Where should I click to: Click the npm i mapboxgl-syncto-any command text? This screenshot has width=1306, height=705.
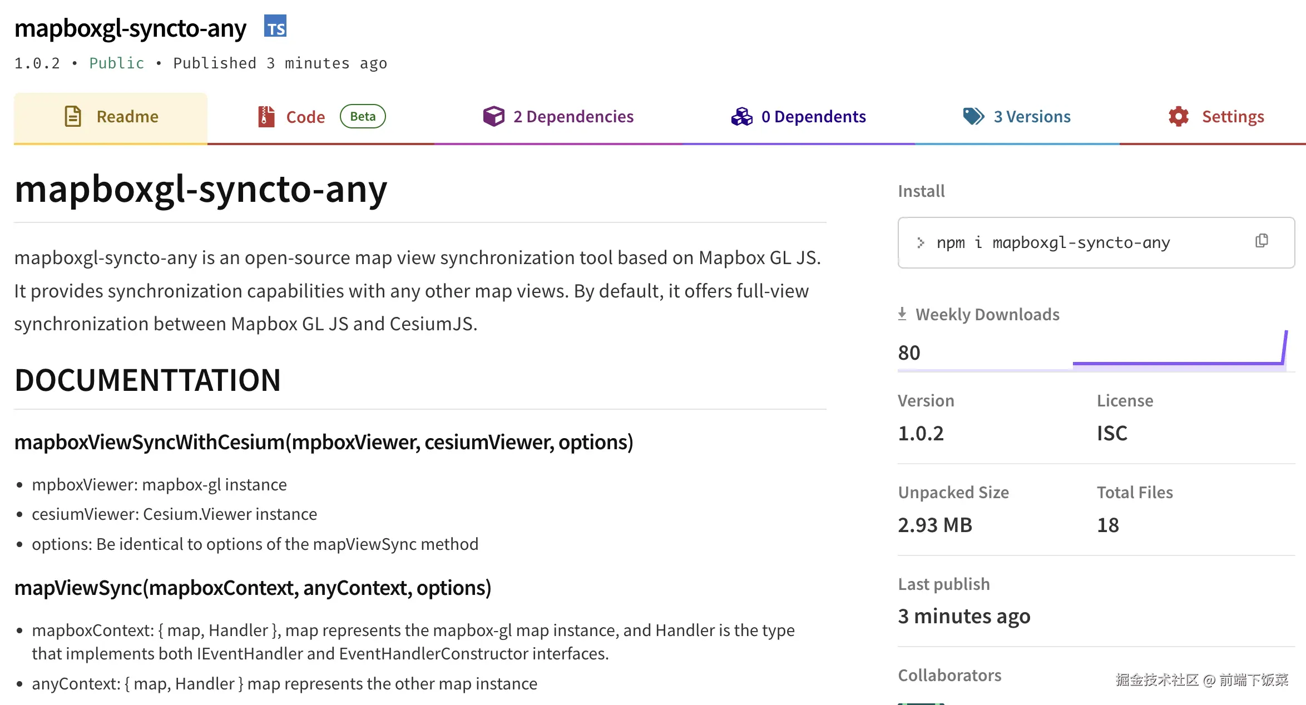1053,242
